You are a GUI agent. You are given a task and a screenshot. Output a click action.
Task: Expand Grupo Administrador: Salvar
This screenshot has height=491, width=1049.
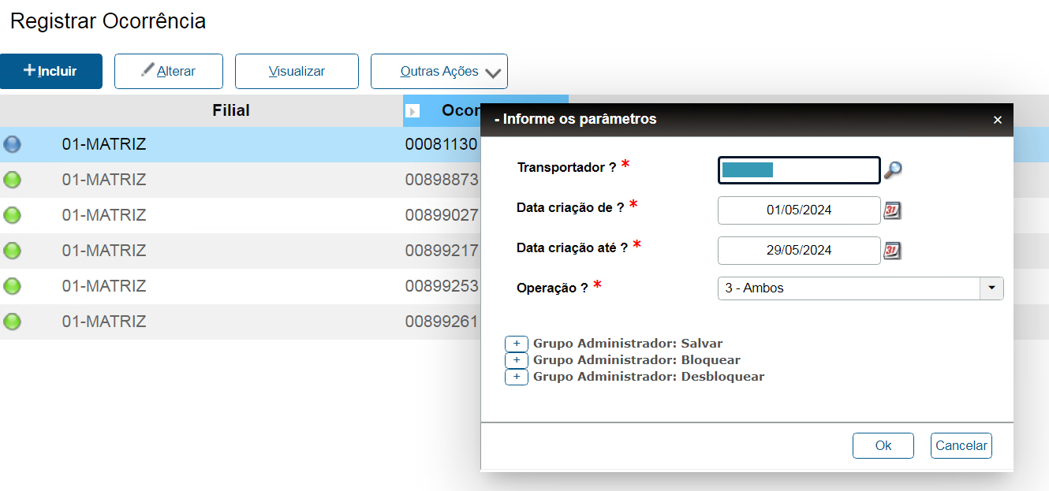517,344
